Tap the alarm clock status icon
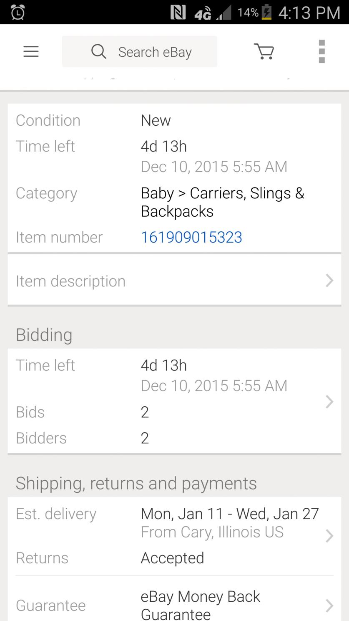Viewport: 349px width, 621px height. (x=17, y=13)
